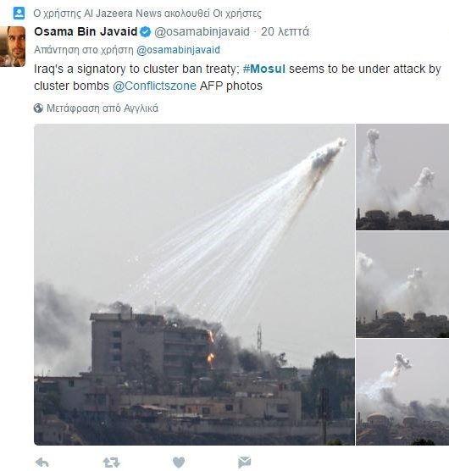
Task: Open the #Mosul hashtag
Action: pyautogui.click(x=264, y=69)
